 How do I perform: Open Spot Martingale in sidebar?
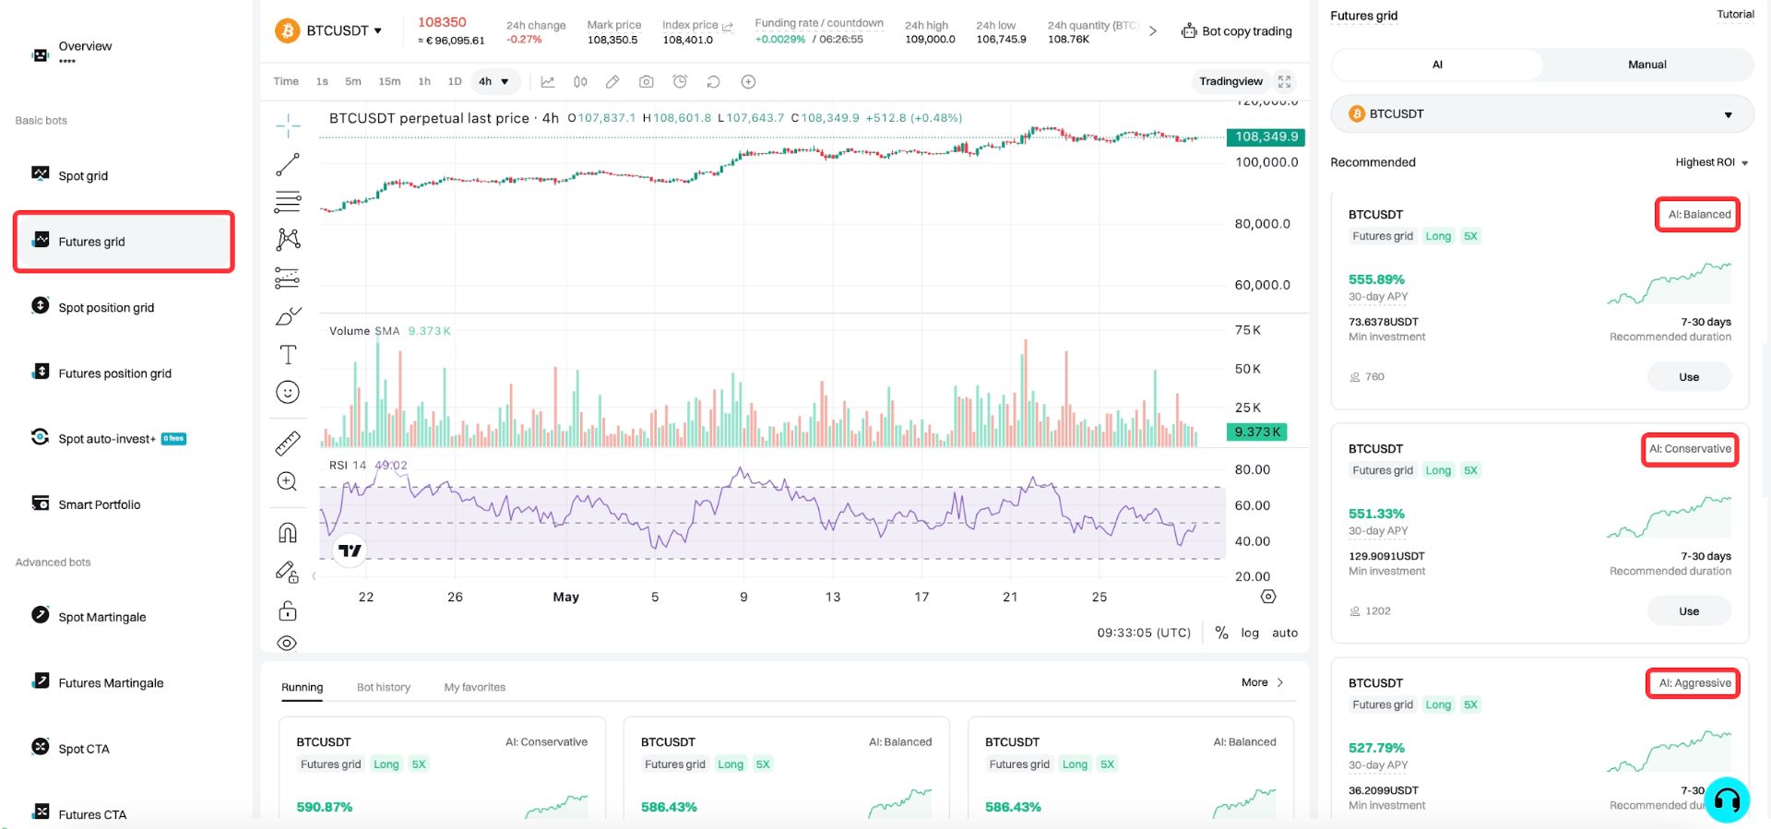tap(101, 618)
